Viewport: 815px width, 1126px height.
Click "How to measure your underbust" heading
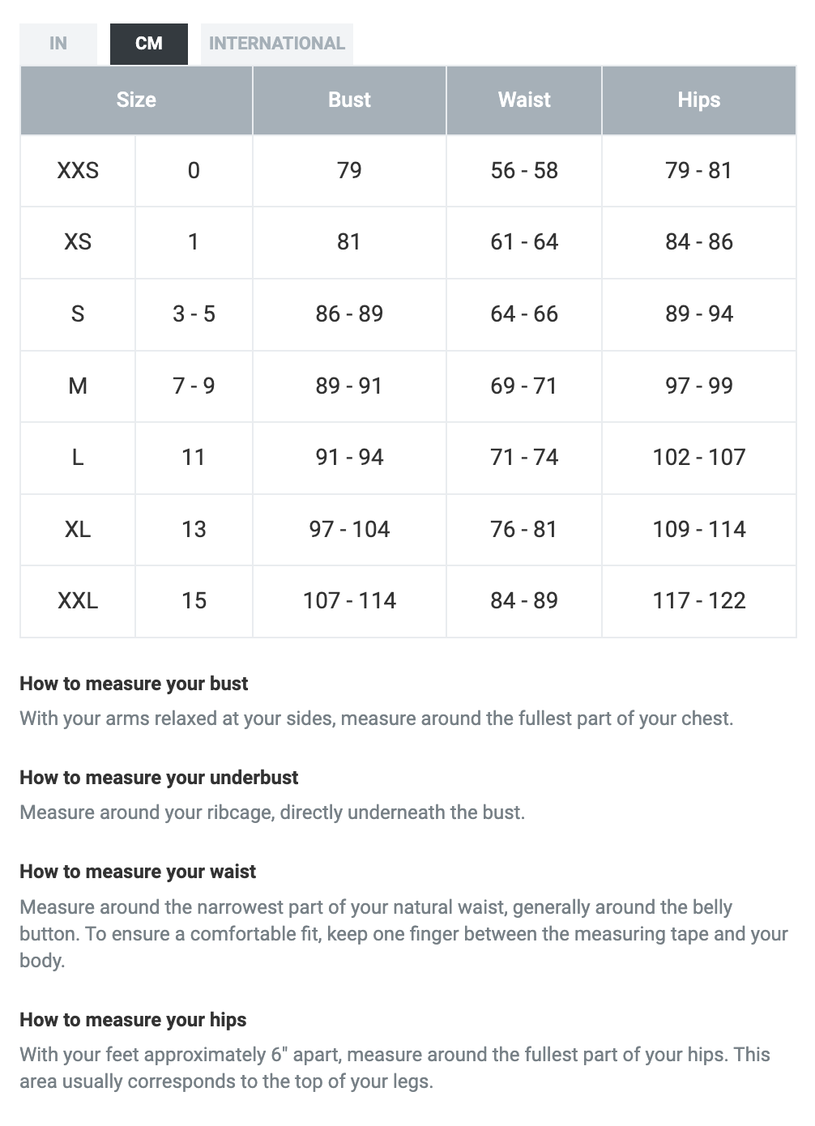pyautogui.click(x=159, y=778)
